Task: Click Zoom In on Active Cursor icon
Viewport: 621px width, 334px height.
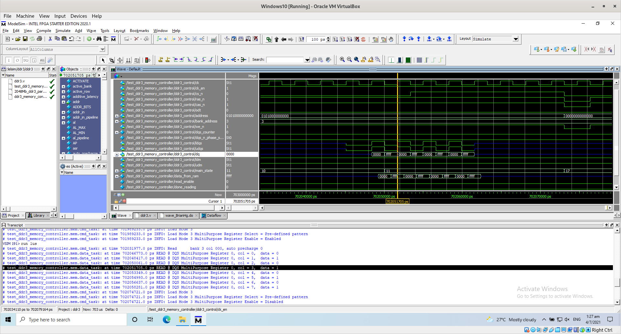Action: pos(363,60)
